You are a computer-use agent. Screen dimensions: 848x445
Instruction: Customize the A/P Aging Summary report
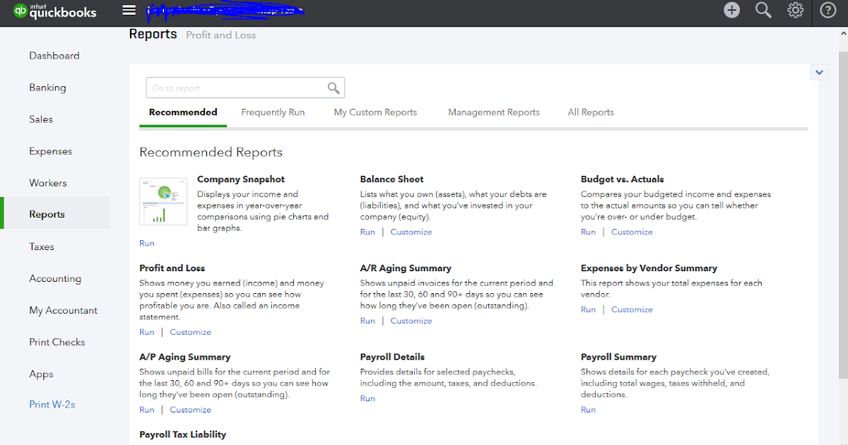tap(190, 410)
